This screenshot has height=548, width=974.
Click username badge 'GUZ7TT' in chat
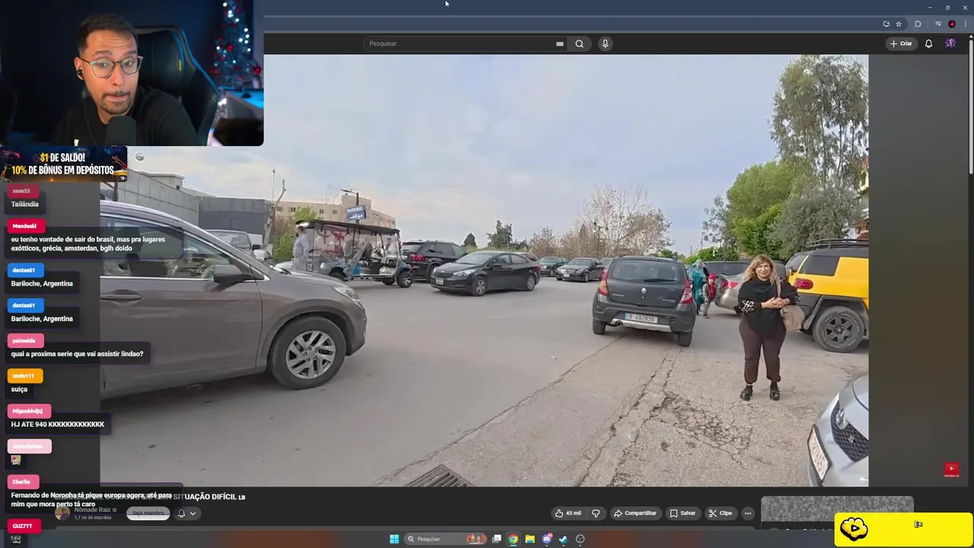pyautogui.click(x=23, y=526)
